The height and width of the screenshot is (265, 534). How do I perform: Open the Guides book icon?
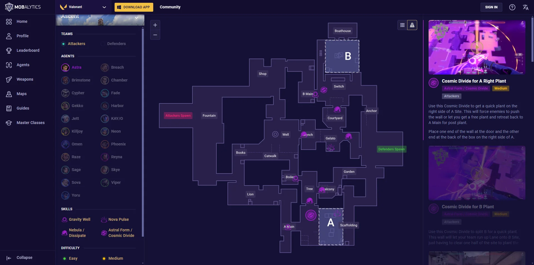pyautogui.click(x=9, y=108)
